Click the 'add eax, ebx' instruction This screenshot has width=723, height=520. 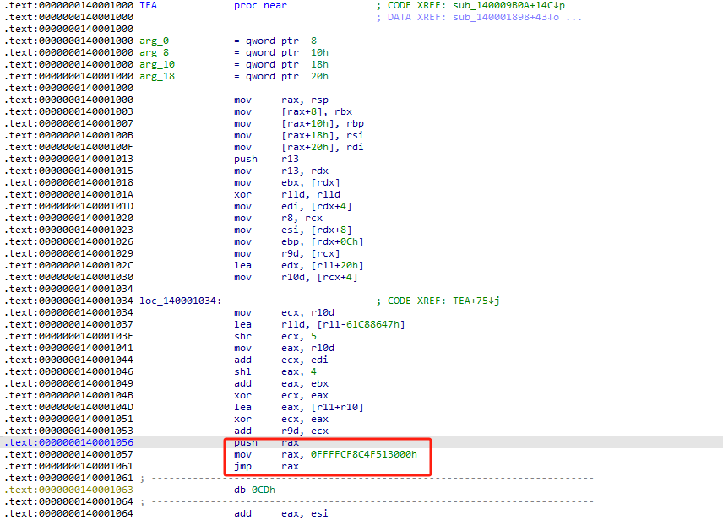(281, 384)
